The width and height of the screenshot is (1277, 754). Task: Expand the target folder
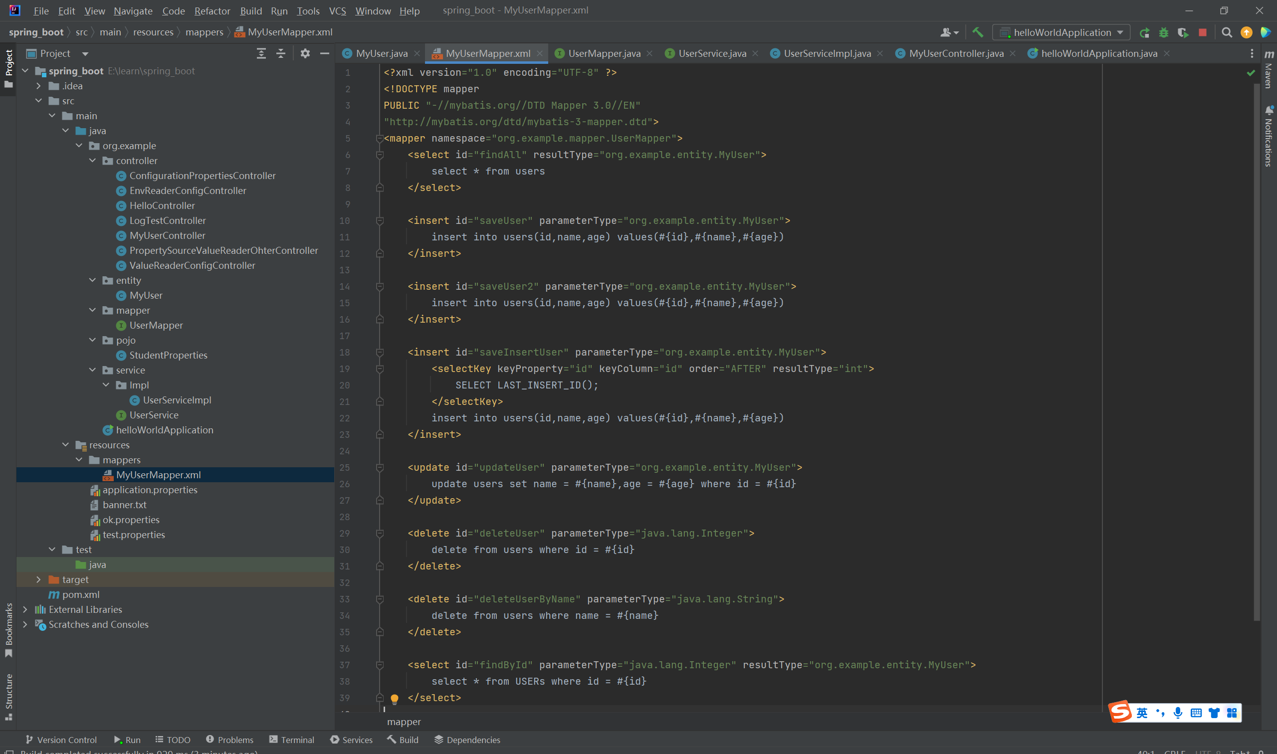38,580
